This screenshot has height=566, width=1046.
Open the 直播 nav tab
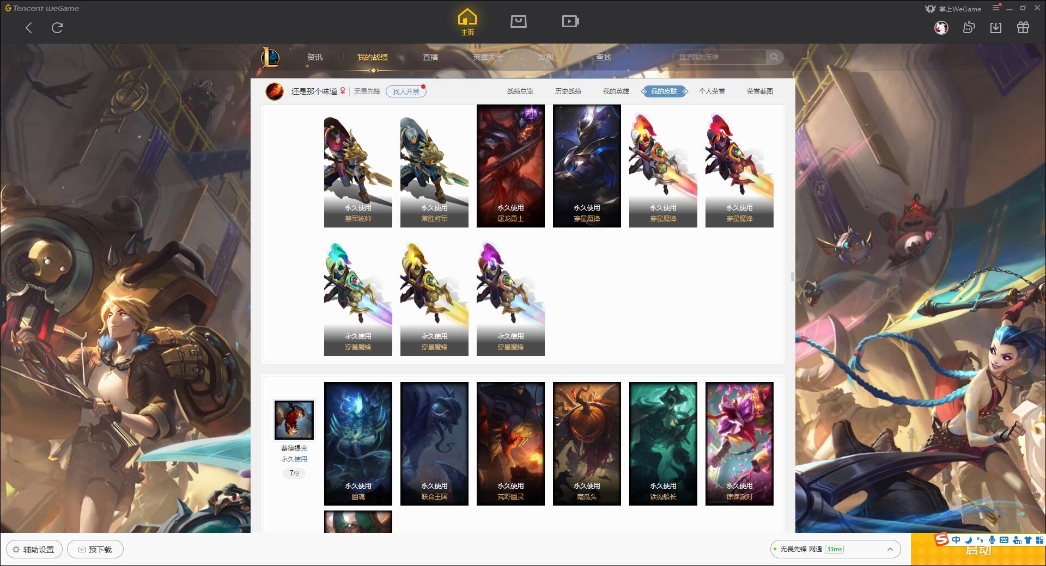[x=430, y=57]
